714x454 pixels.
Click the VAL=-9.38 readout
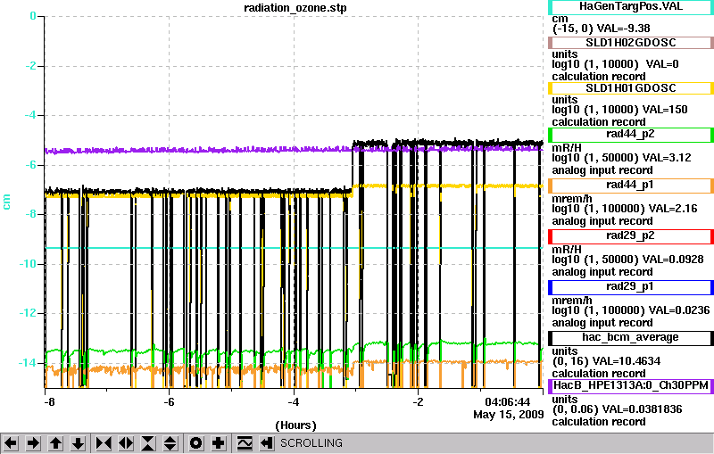(623, 29)
